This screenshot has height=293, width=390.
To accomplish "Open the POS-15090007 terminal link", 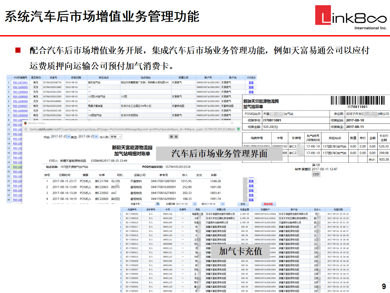I will pyautogui.click(x=20, y=106).
